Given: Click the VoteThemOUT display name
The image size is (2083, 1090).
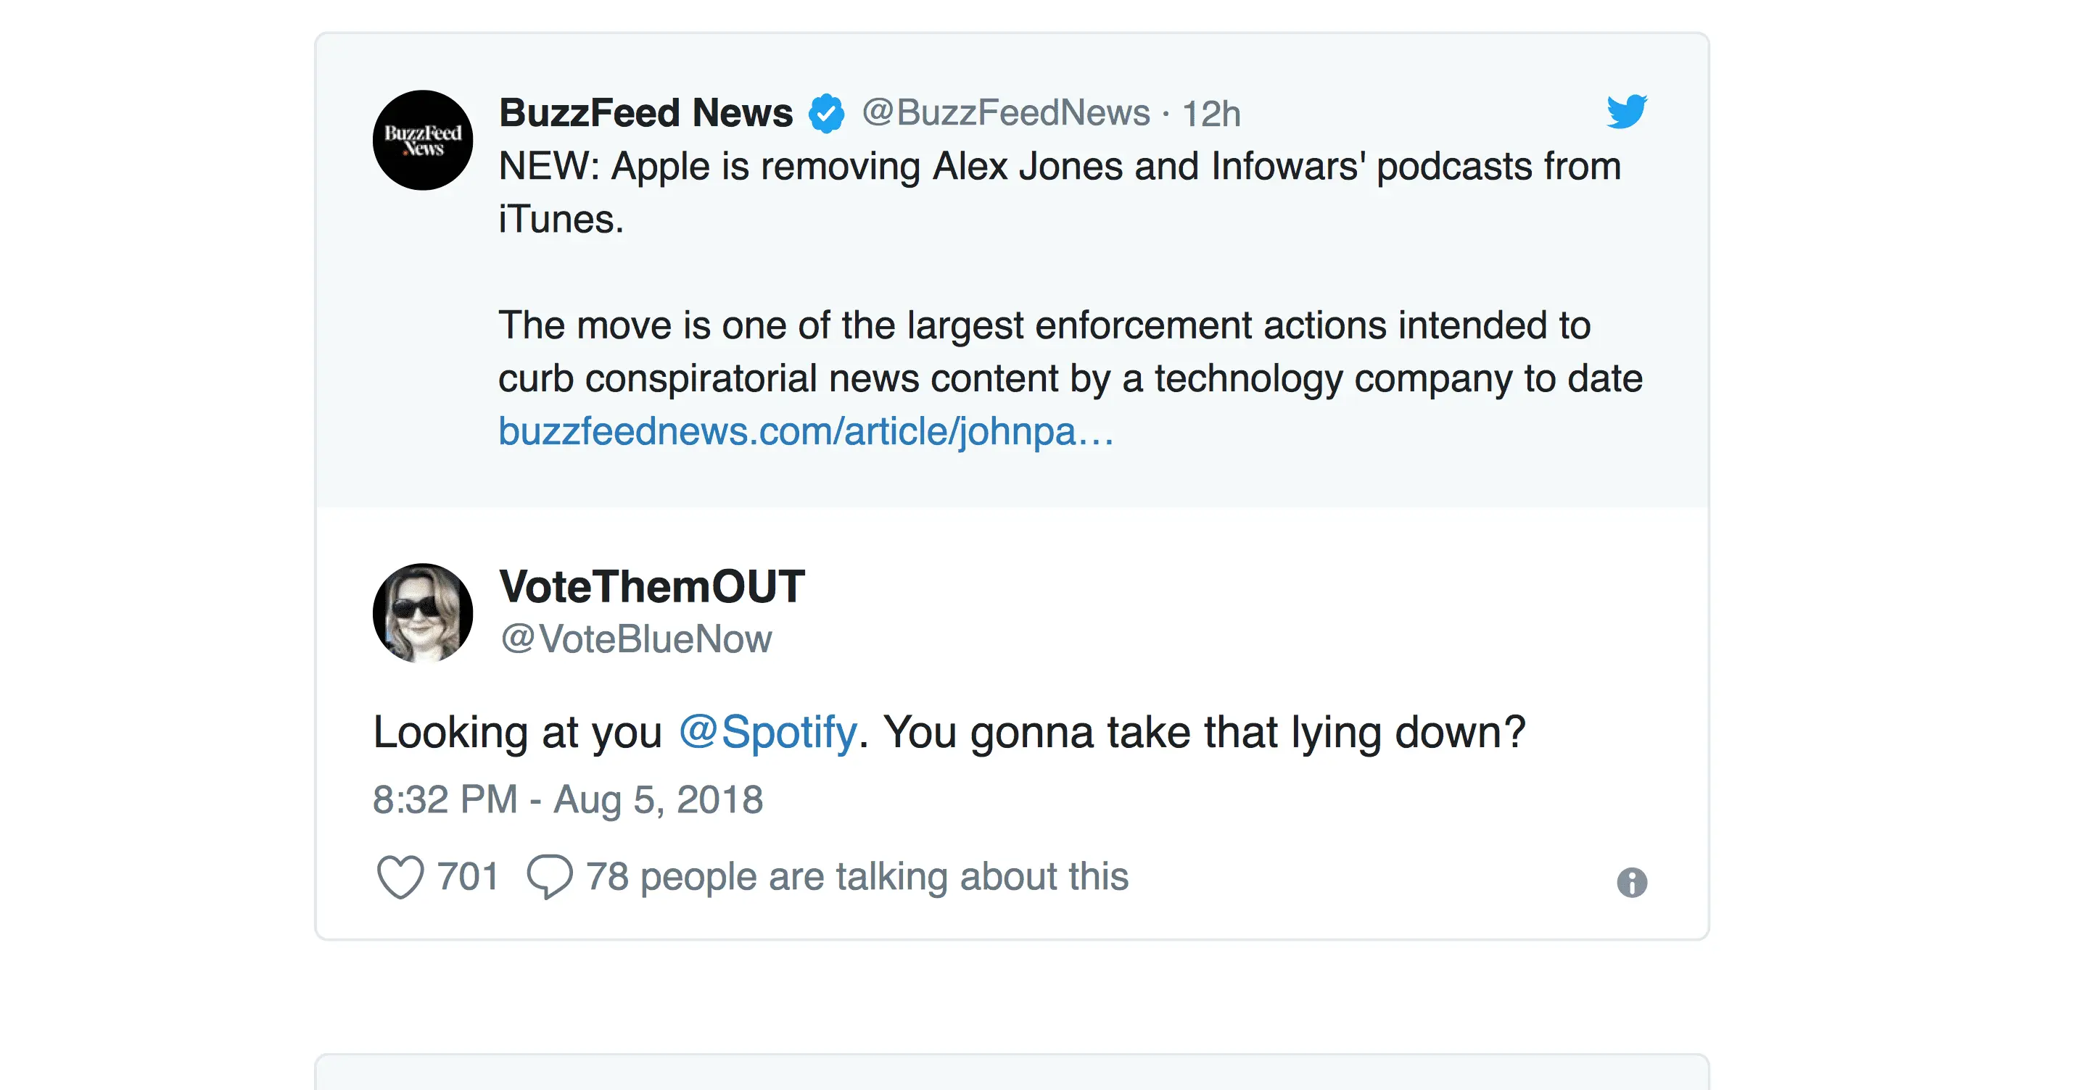Looking at the screenshot, I should (652, 586).
